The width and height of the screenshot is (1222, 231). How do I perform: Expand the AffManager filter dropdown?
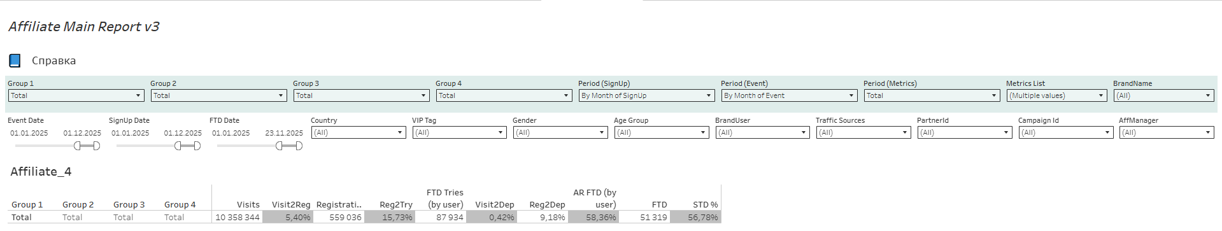point(1167,132)
